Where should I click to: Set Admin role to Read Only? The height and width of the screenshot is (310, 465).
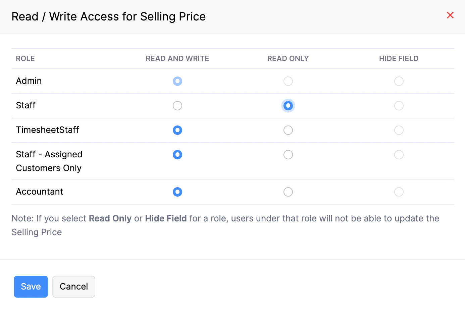(288, 81)
